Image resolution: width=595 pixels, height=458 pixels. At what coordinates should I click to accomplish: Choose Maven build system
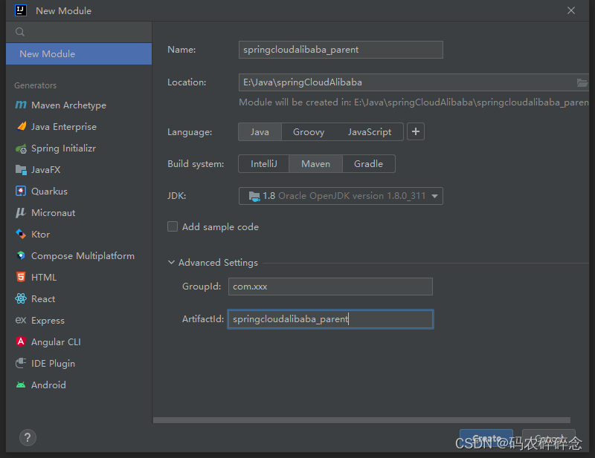(x=315, y=163)
